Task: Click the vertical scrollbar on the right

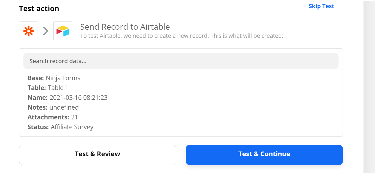Action: point(369,86)
